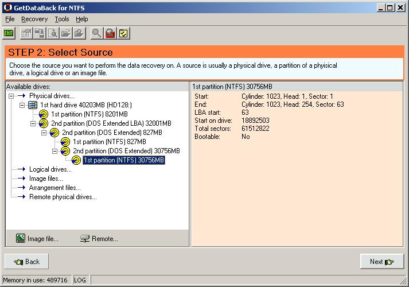Click the window resize grip in status bar
Image resolution: width=409 pixels, height=287 pixels.
(x=403, y=281)
